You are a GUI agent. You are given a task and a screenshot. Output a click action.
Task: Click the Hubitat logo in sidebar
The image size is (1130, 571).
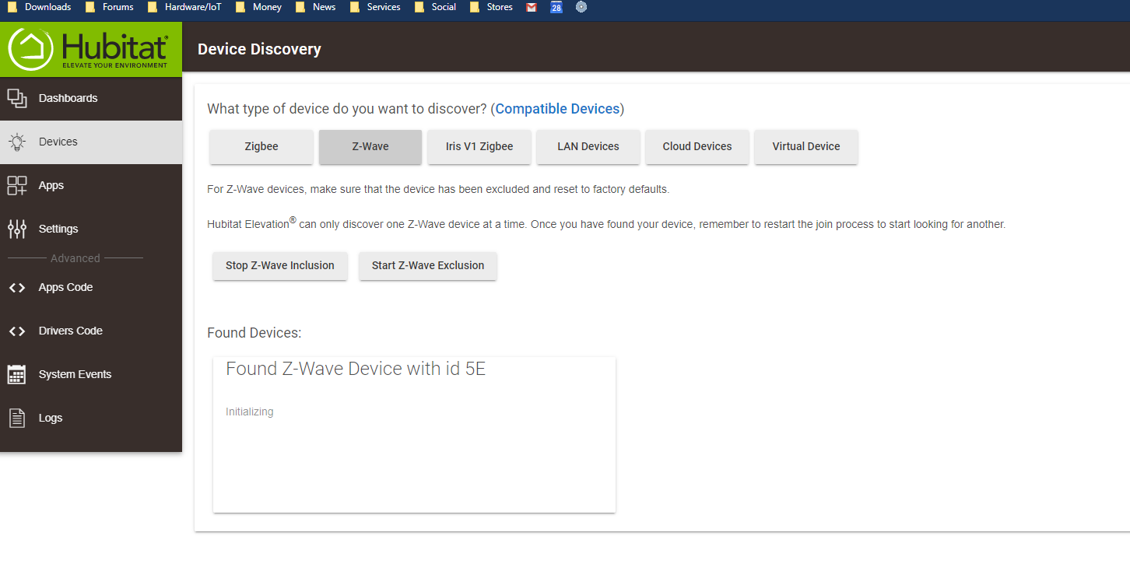point(90,49)
